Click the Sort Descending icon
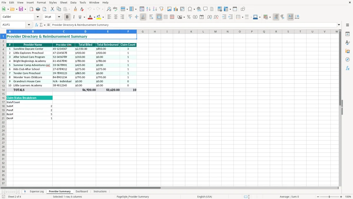 point(155,9)
